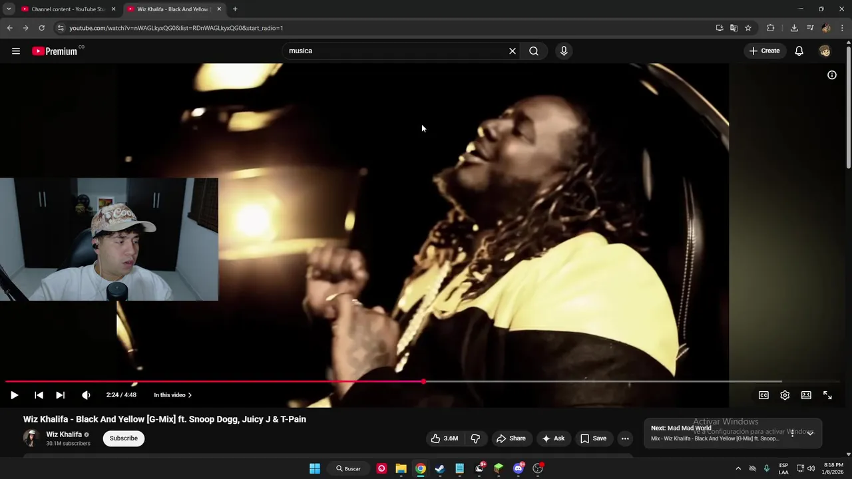Install app icon in address bar

click(720, 28)
